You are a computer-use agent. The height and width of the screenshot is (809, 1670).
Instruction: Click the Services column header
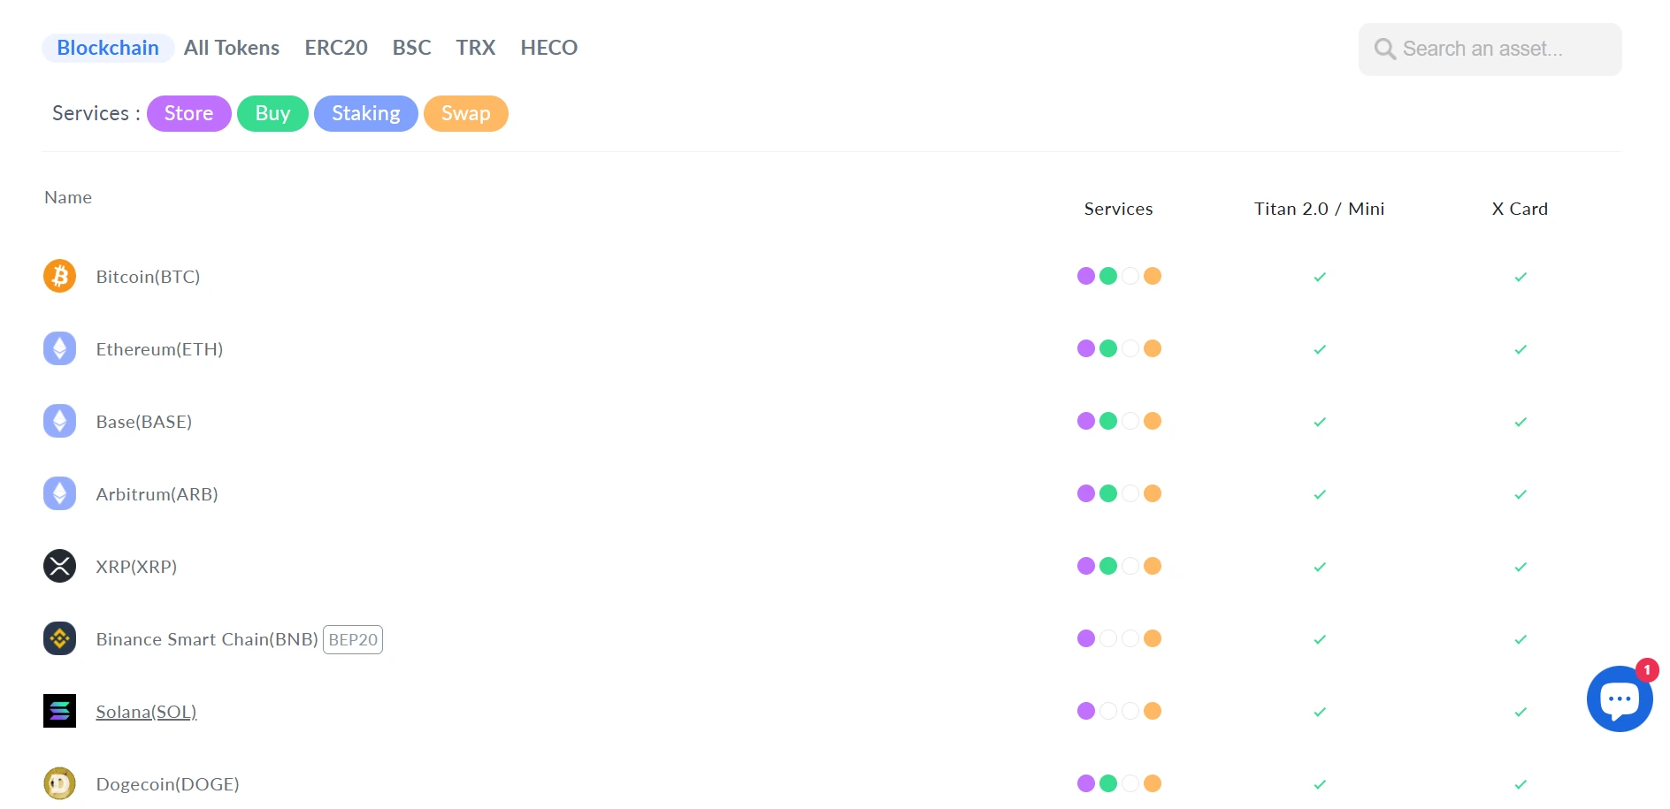point(1119,209)
